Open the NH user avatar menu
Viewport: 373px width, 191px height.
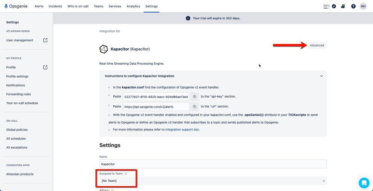363,6
